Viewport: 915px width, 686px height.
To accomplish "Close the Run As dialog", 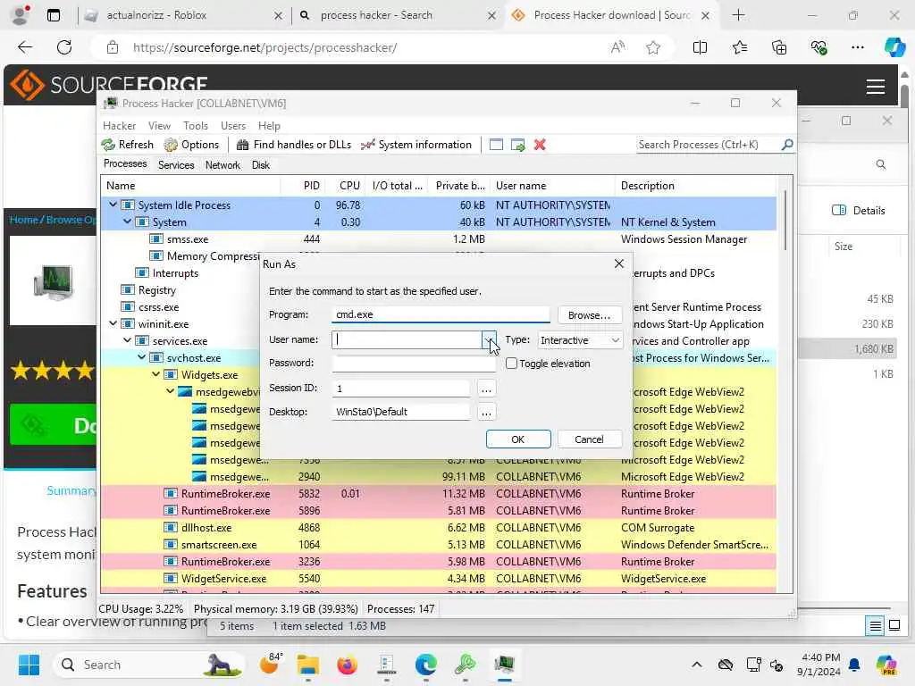I will (619, 264).
